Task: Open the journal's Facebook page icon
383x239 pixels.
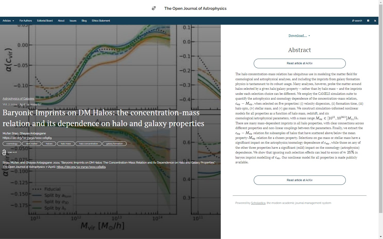Action: click(368, 21)
